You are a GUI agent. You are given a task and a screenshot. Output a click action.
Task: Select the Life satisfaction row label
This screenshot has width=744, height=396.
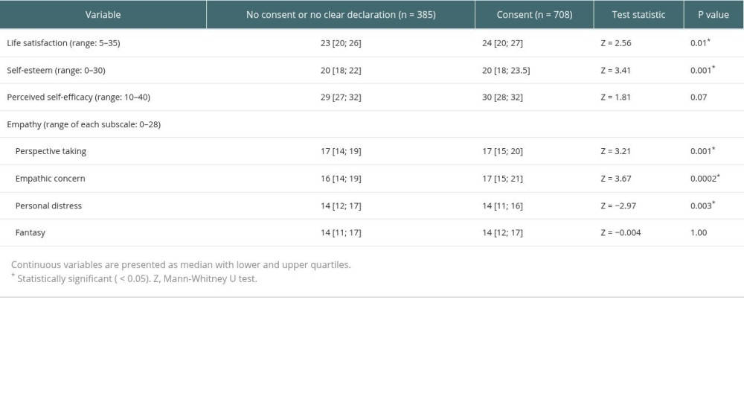[63, 43]
